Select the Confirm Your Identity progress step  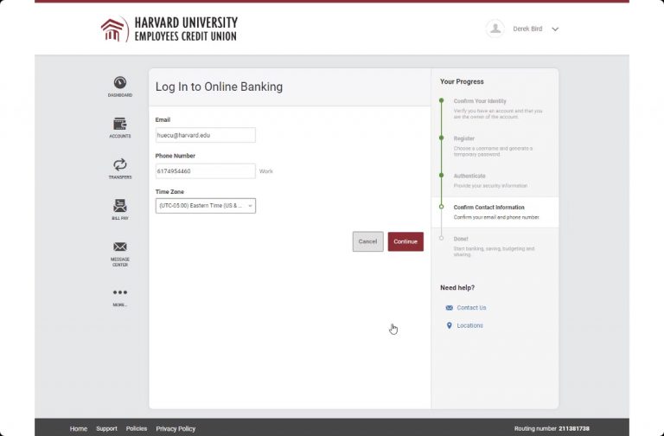click(495, 108)
